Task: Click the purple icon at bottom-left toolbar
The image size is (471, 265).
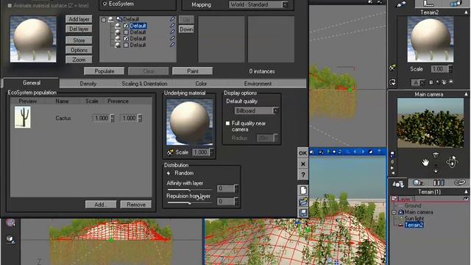Action: 11,222
